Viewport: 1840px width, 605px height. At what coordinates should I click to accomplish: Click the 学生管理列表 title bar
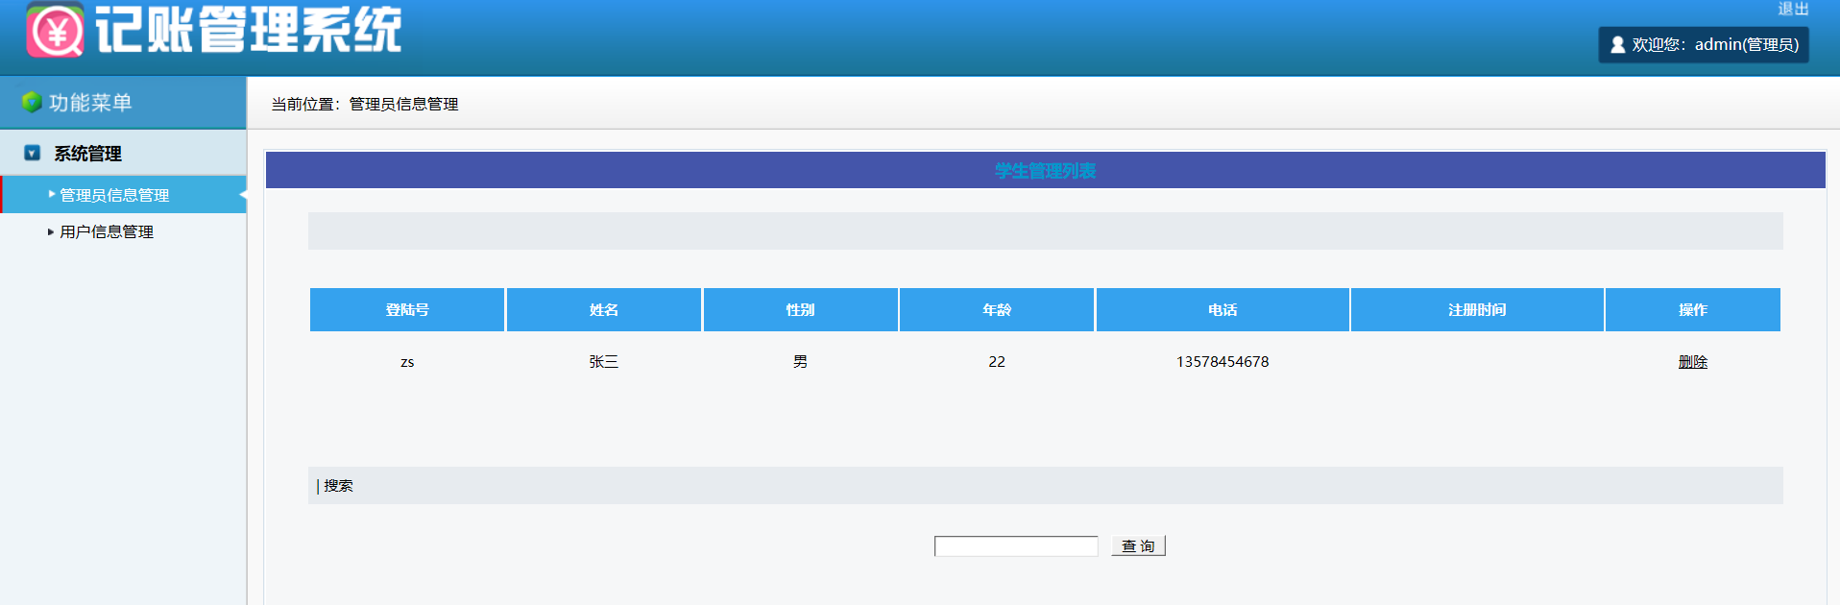click(1045, 171)
